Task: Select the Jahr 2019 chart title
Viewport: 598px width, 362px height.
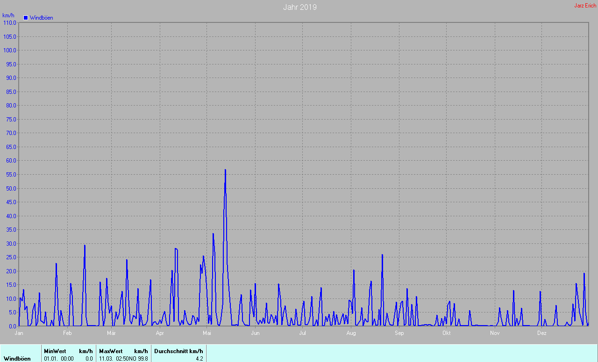Action: [x=300, y=7]
